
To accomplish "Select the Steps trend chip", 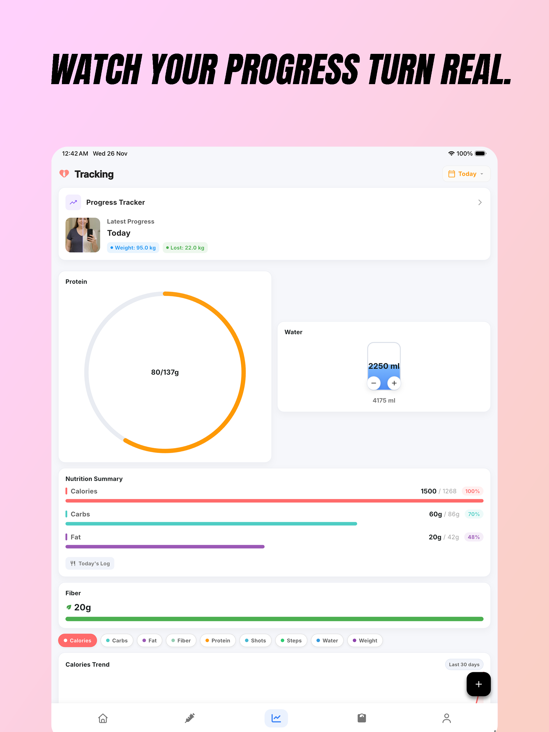I will pos(291,640).
